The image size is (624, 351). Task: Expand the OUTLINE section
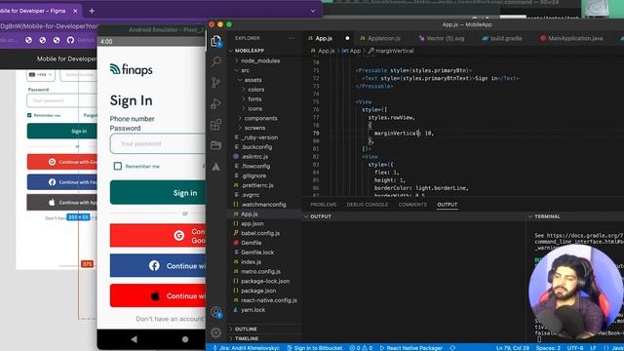tap(246, 330)
